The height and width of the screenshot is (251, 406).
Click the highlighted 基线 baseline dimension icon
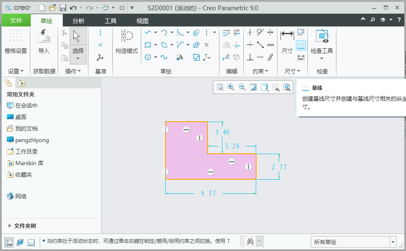pos(301,45)
